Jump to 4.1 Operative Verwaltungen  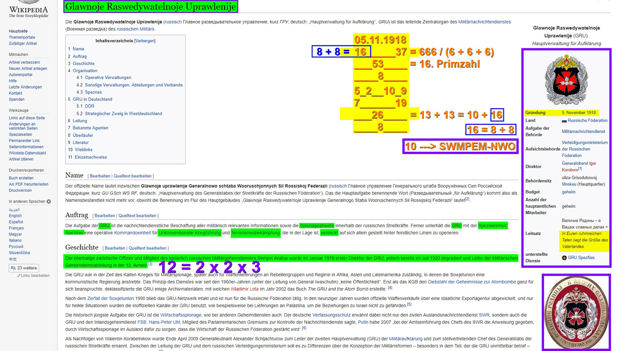[x=104, y=77]
